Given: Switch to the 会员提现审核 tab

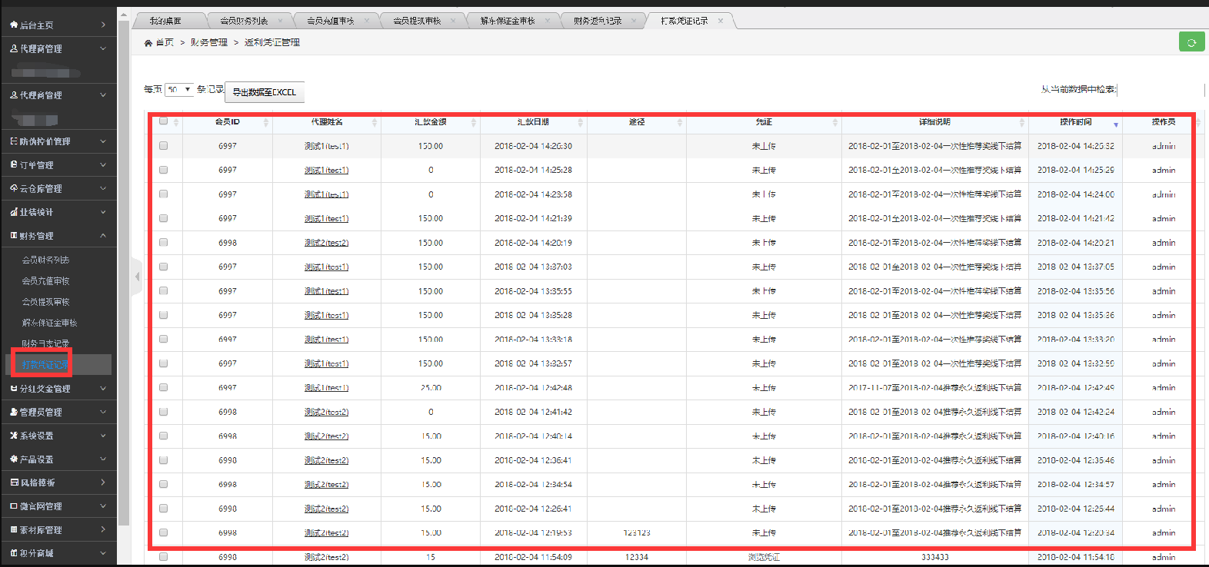Looking at the screenshot, I should pyautogui.click(x=417, y=21).
